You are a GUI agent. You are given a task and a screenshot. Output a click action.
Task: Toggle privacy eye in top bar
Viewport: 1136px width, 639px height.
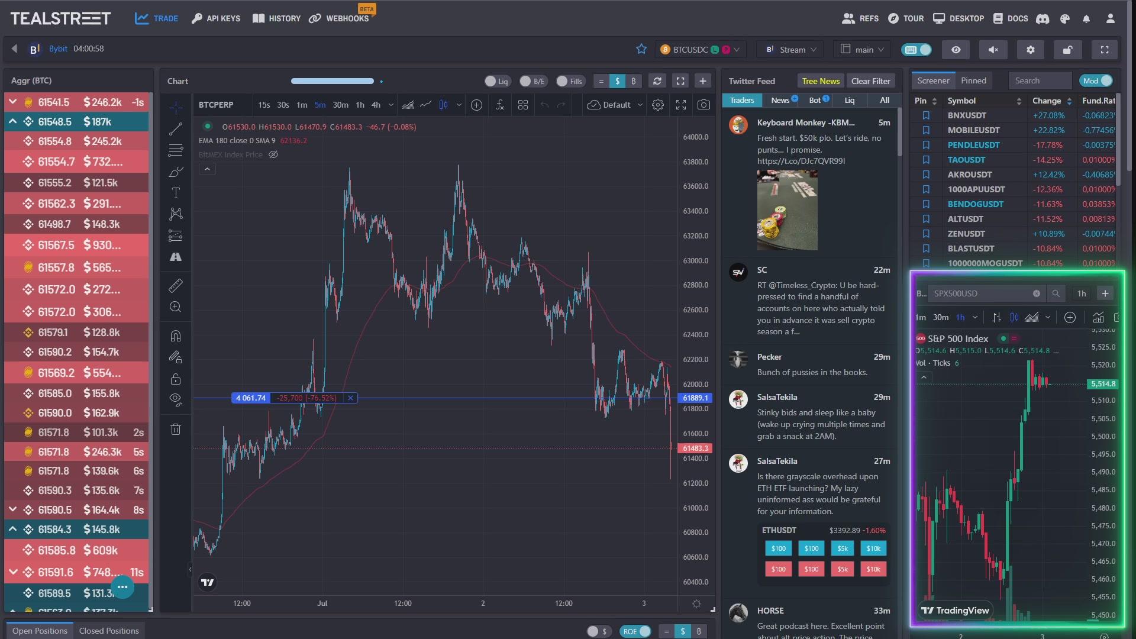tap(956, 50)
